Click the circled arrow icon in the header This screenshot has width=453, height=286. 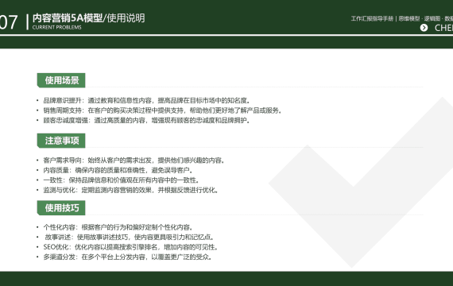(x=424, y=28)
